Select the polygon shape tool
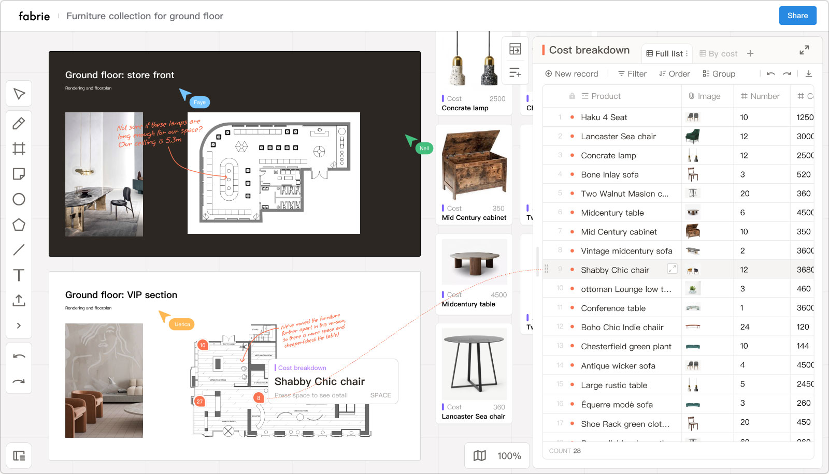 19,225
